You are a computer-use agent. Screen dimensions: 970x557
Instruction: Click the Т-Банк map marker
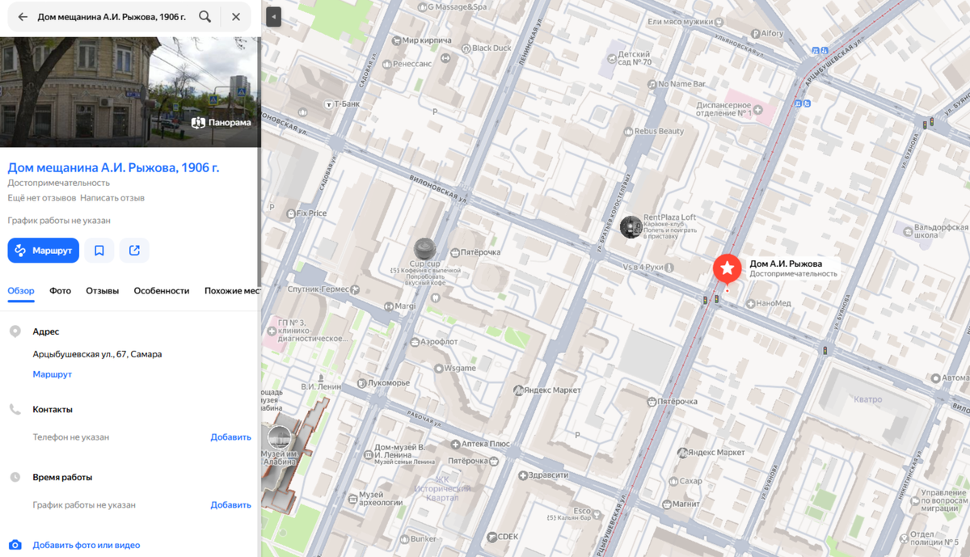point(328,104)
